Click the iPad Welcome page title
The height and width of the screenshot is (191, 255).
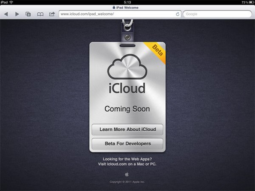click(x=127, y=8)
